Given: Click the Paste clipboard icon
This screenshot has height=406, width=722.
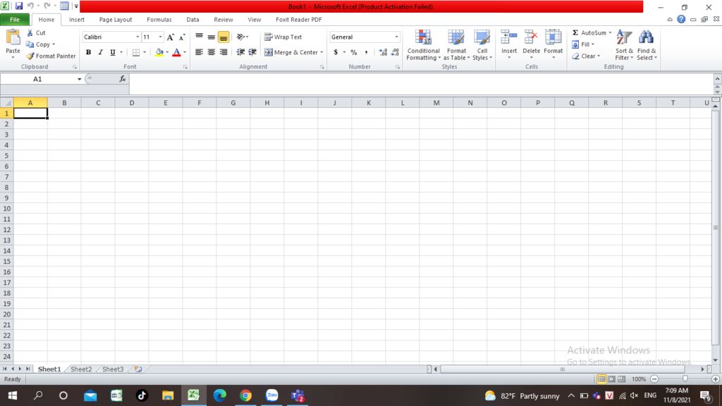Looking at the screenshot, I should click(x=13, y=38).
